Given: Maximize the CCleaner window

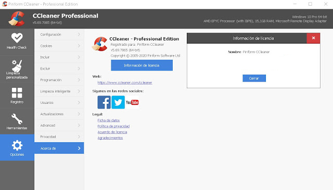Looking at the screenshot, I should [x=310, y=4].
